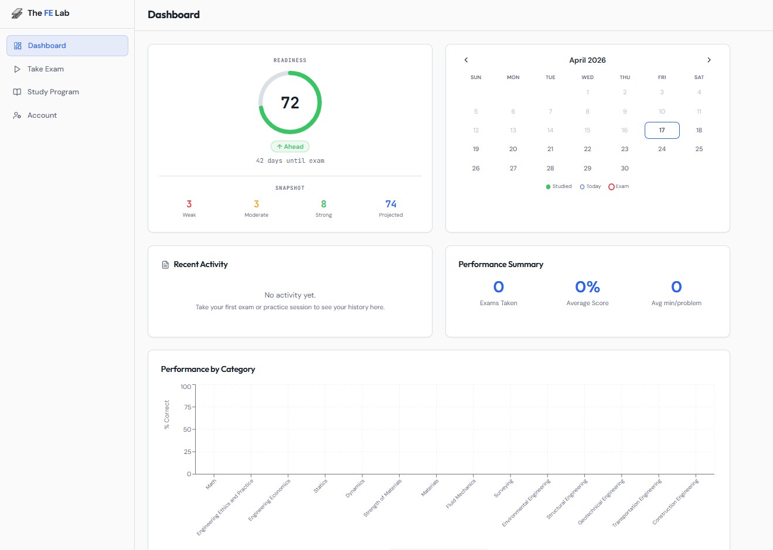Screen dimensions: 773x550
Task: Click the April 2026 month title
Action: [x=587, y=60]
